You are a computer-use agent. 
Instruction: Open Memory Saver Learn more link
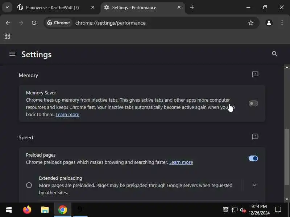click(x=67, y=114)
